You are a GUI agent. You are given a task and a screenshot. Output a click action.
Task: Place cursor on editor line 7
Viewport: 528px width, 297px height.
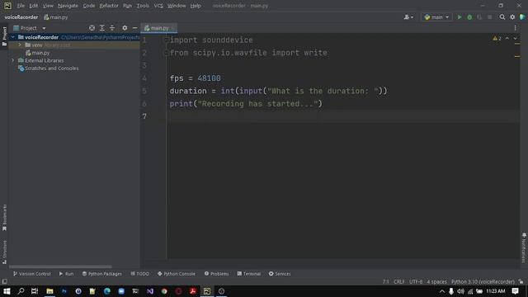pos(343,116)
